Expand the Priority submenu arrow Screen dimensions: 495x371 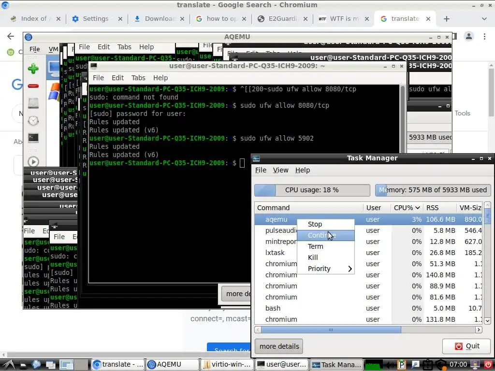[x=350, y=269]
